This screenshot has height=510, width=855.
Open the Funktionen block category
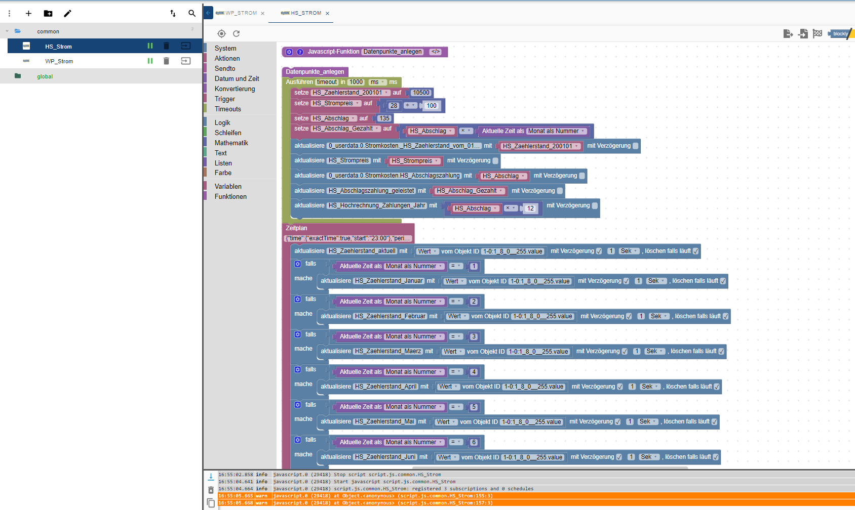tap(230, 197)
